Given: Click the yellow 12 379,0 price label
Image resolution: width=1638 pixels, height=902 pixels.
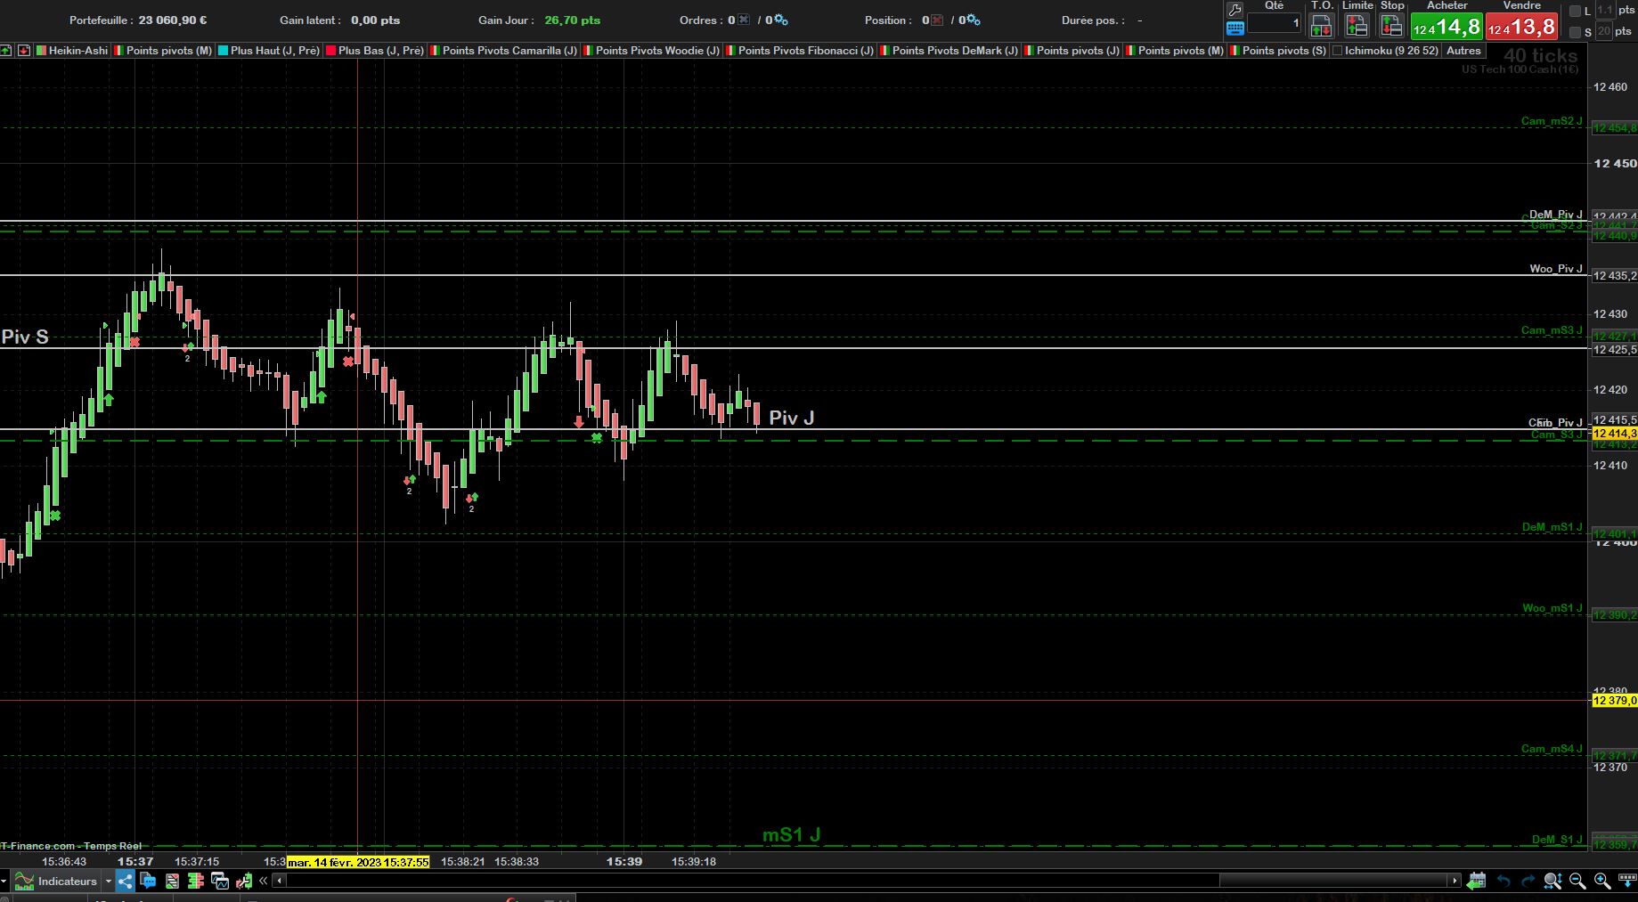Looking at the screenshot, I should coord(1615,701).
